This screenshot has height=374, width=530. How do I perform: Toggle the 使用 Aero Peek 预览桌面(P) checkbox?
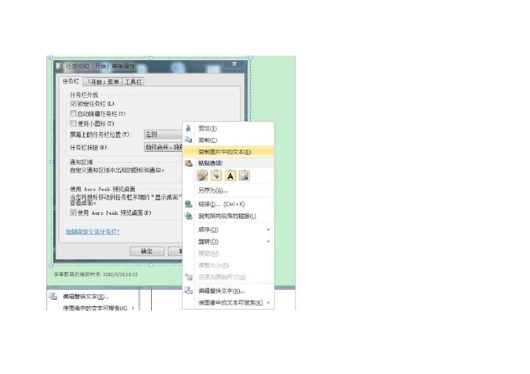(x=73, y=213)
